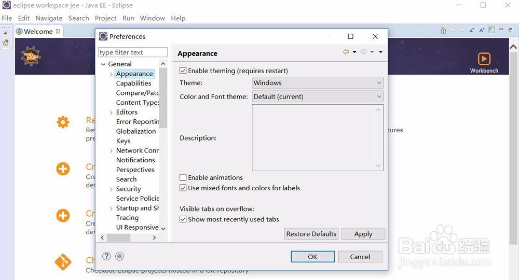Check Enable animations checkbox
This screenshot has height=280, width=519.
(183, 177)
